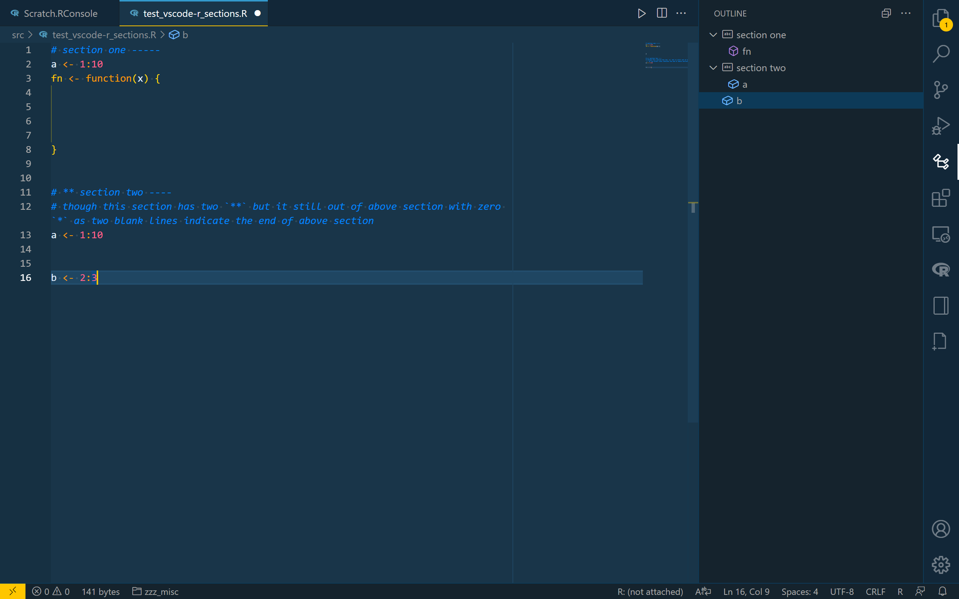Toggle the notifications bell in status bar

[x=943, y=592]
